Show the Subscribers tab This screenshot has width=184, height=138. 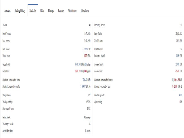coord(85,11)
